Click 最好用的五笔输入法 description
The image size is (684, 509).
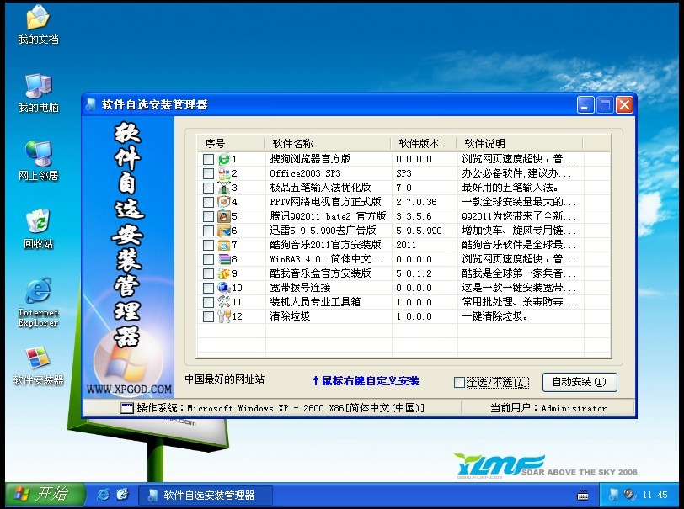point(510,188)
